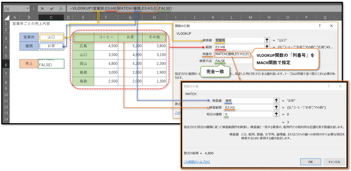Open Insert Function via the fx icon

click(x=61, y=8)
